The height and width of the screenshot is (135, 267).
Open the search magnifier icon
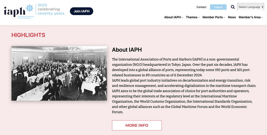point(232,7)
